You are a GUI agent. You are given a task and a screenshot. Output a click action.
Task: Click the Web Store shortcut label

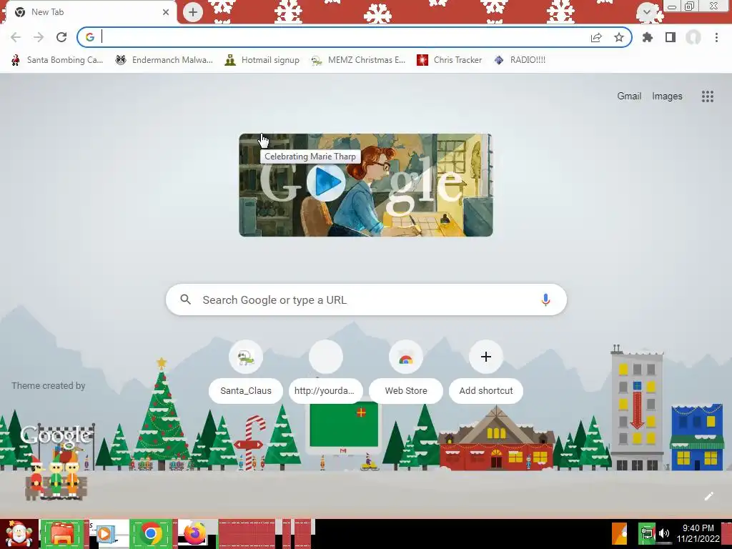[x=406, y=391]
